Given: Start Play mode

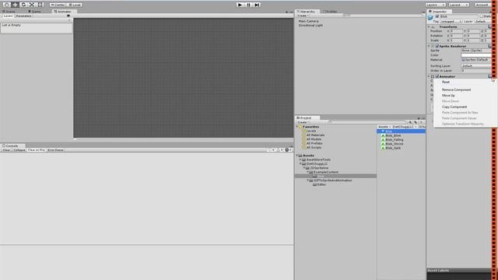Looking at the screenshot, I should (x=240, y=5).
